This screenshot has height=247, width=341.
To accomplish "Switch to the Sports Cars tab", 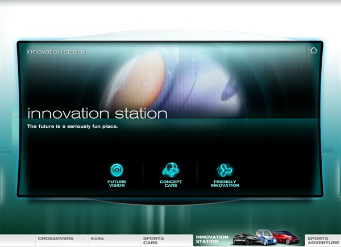I will click(167, 240).
